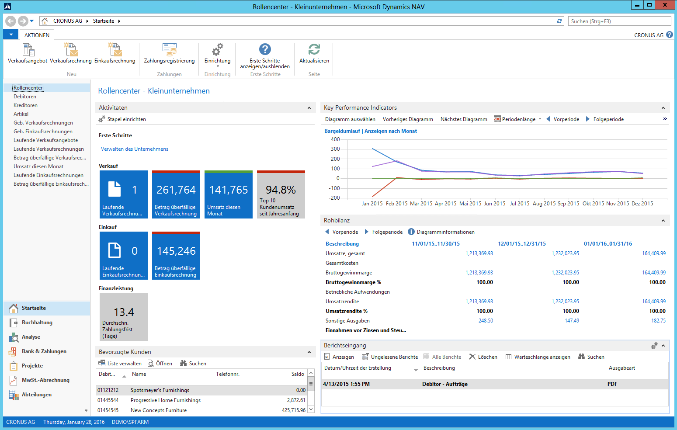This screenshot has height=430, width=677.
Task: Create a new Verkaufsangebot from the ribbon
Action: 28,53
